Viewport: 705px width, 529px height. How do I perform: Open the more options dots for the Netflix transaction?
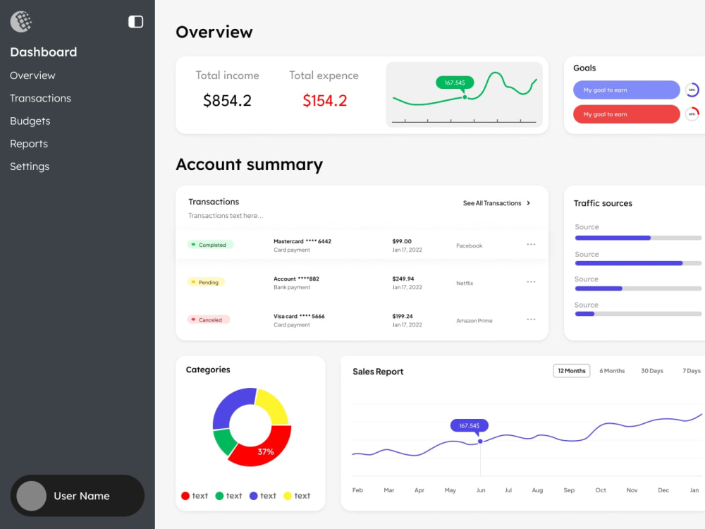coord(531,281)
